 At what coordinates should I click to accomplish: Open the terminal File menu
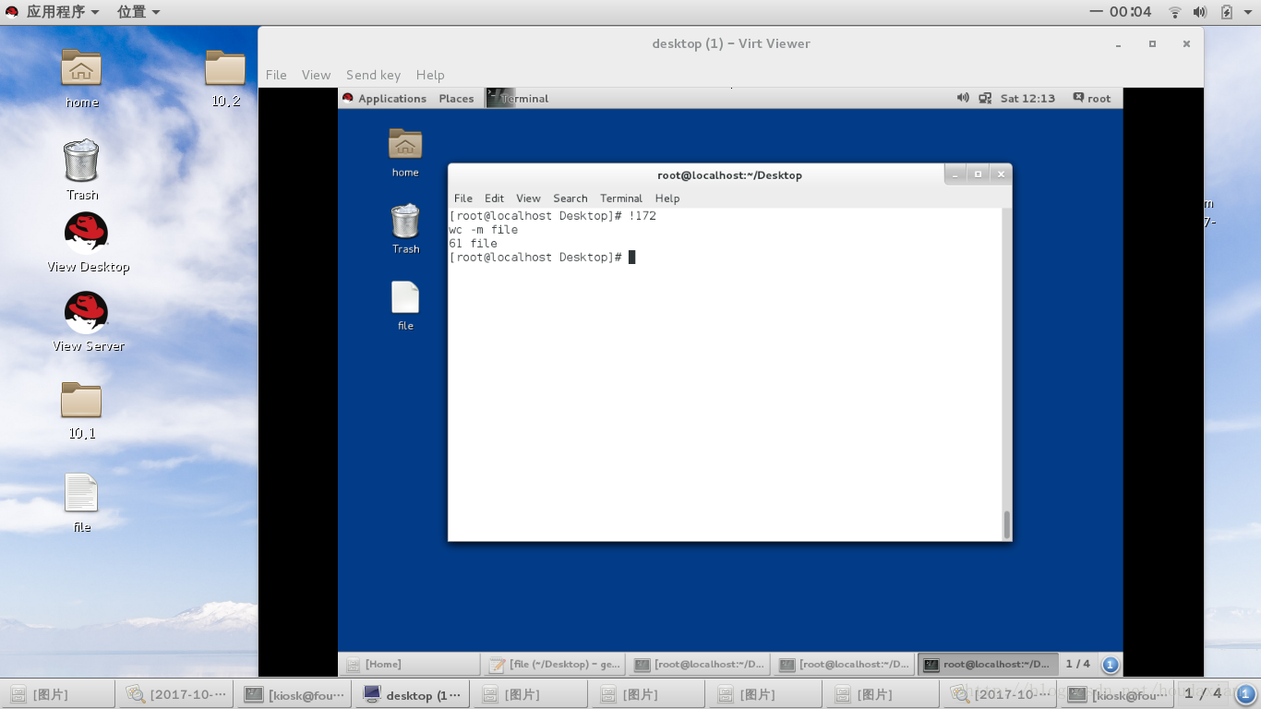[463, 198]
